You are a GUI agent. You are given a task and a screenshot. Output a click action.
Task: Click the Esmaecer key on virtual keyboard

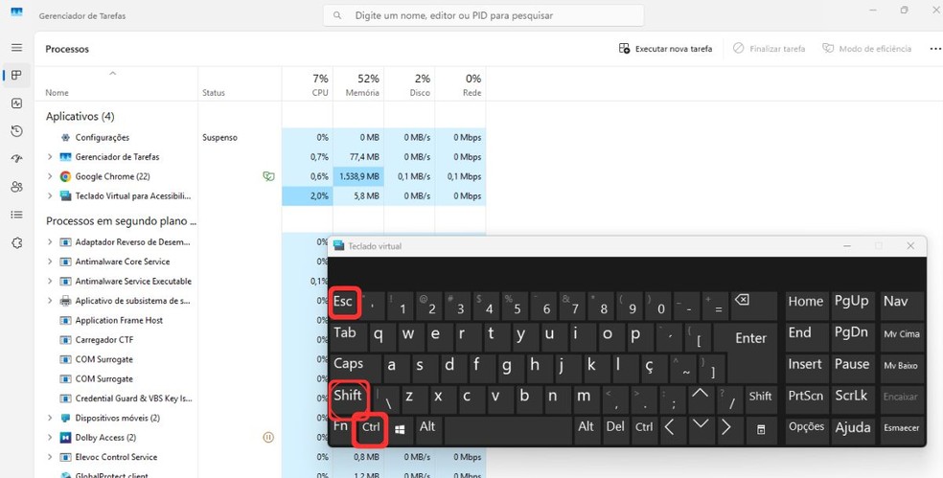coord(901,429)
